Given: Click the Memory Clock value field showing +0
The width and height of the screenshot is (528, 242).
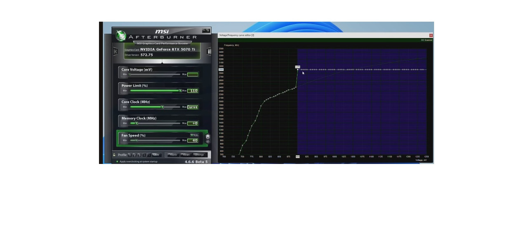Looking at the screenshot, I should click(x=193, y=123).
